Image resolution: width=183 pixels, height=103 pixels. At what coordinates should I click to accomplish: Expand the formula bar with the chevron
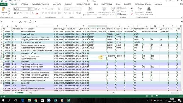point(182,22)
